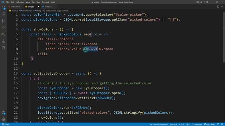Toggle primary sidebar layout icon

pos(198,2)
